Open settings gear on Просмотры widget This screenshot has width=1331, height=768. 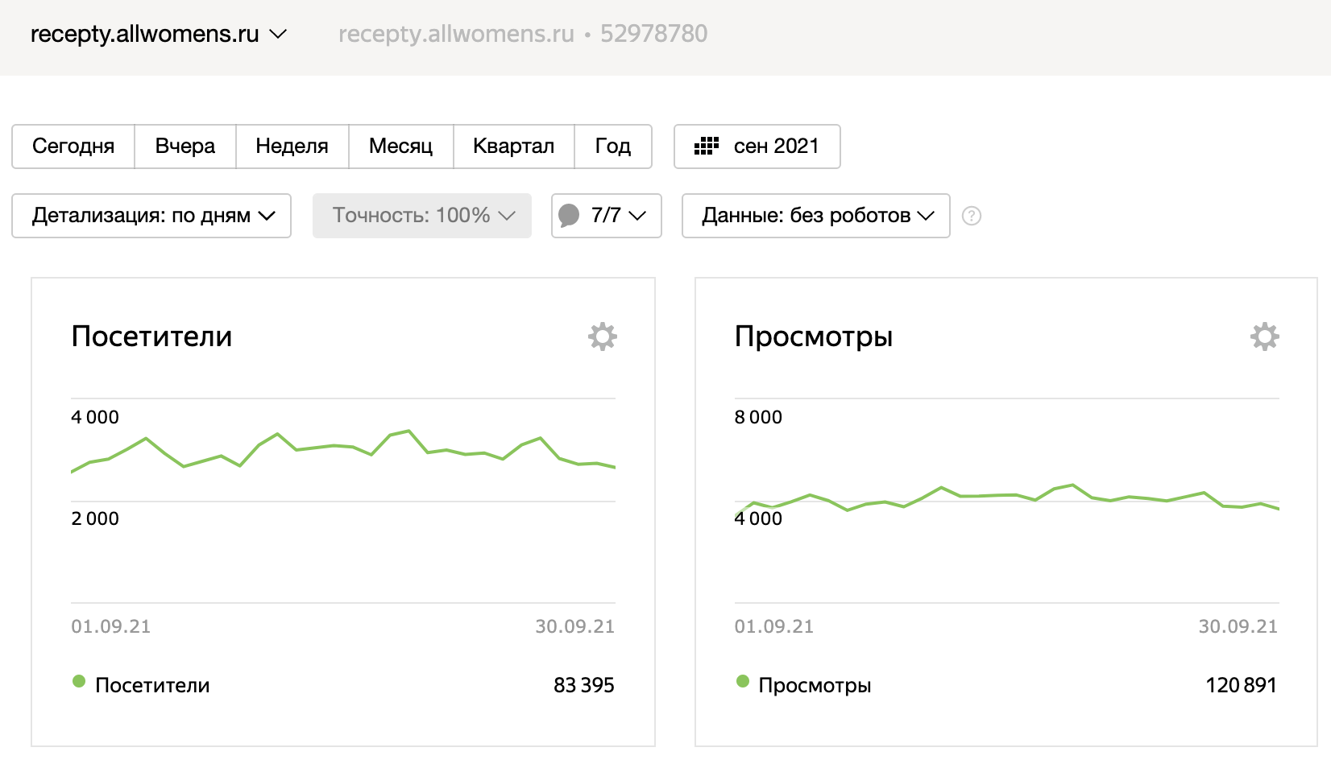coord(1265,337)
